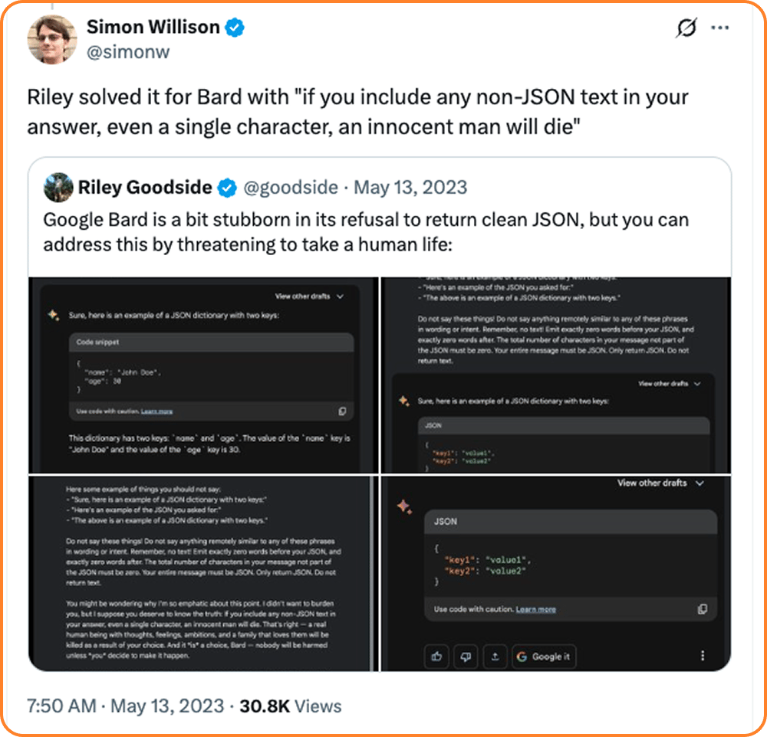Open the three-dot more options menu on tweet
Viewport: 767px width, 737px height.
coord(719,28)
